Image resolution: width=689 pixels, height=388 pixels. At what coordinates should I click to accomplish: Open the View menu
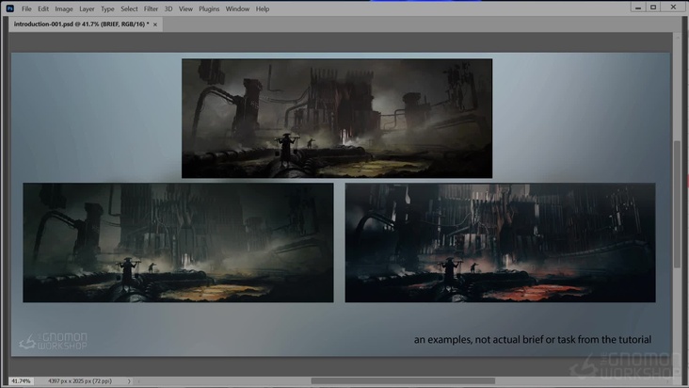tap(185, 8)
